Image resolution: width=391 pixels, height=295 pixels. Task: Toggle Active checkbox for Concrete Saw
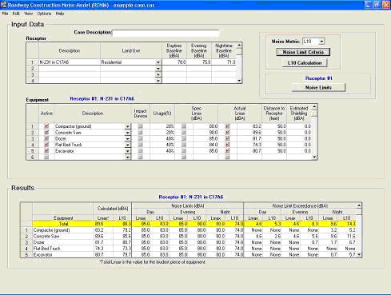[46, 132]
